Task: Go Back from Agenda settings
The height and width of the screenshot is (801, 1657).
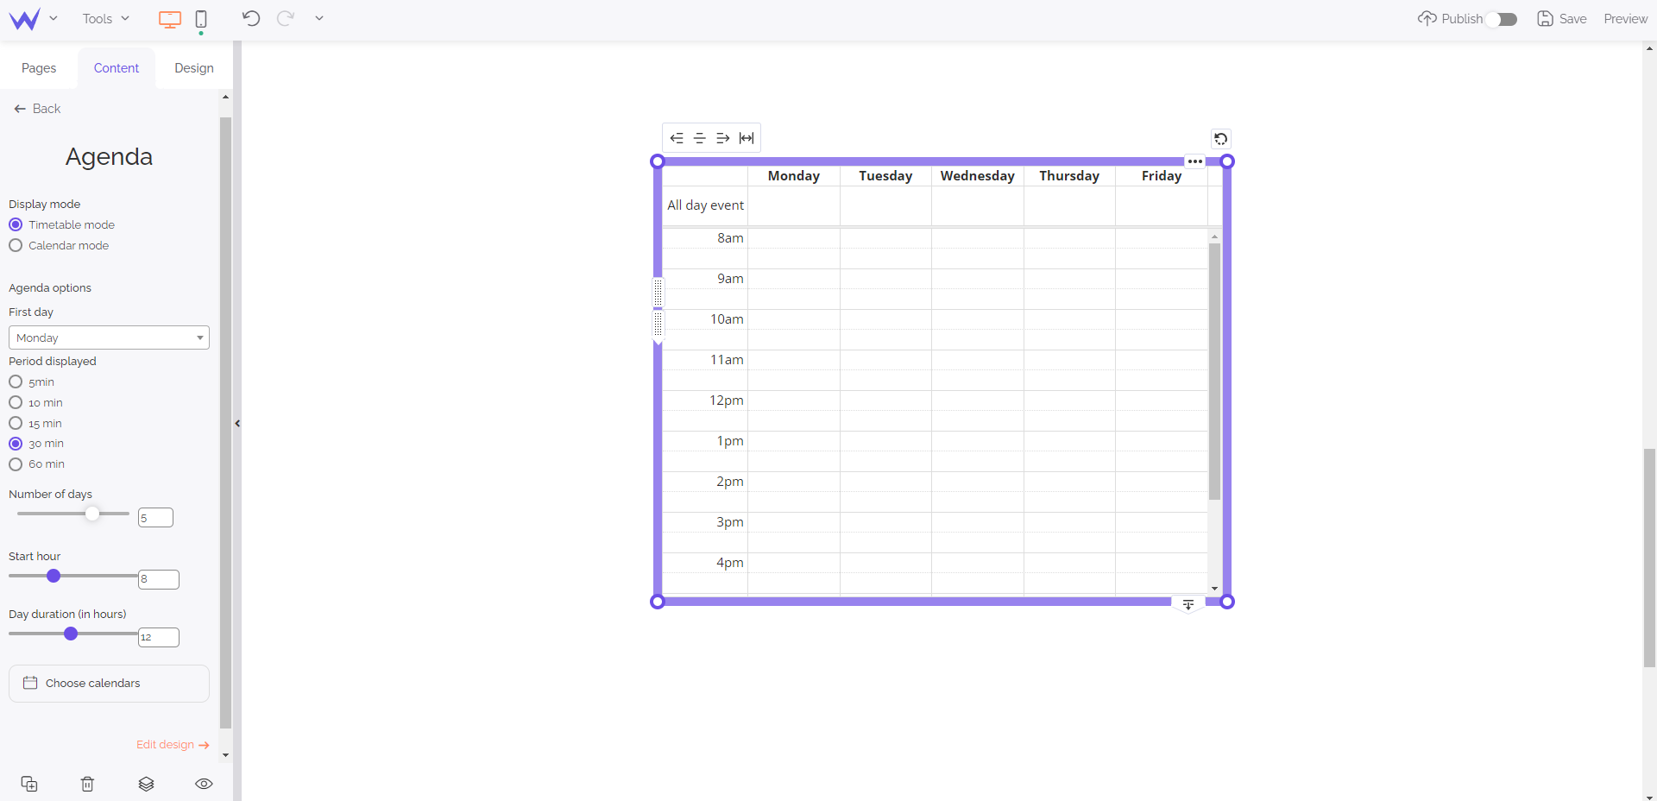Action: 37,109
